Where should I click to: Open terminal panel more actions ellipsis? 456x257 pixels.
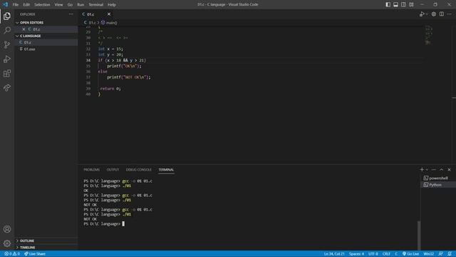tap(434, 169)
